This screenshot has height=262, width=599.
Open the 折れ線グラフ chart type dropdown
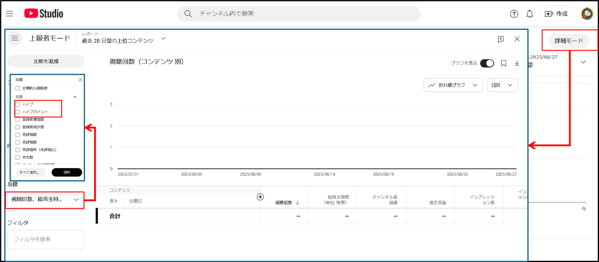(x=453, y=85)
